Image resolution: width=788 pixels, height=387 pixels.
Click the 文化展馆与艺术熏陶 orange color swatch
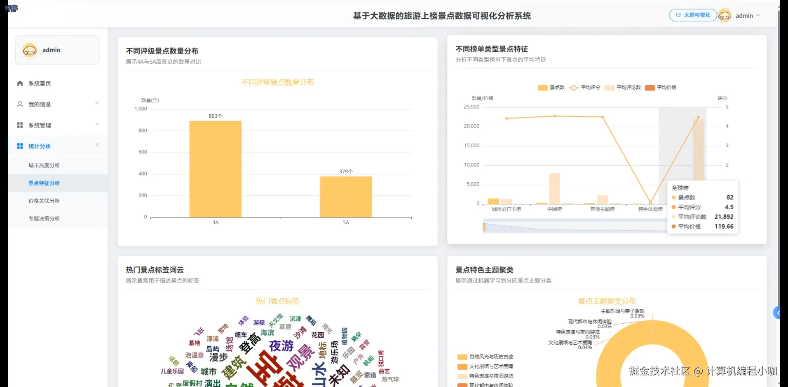tap(462, 366)
